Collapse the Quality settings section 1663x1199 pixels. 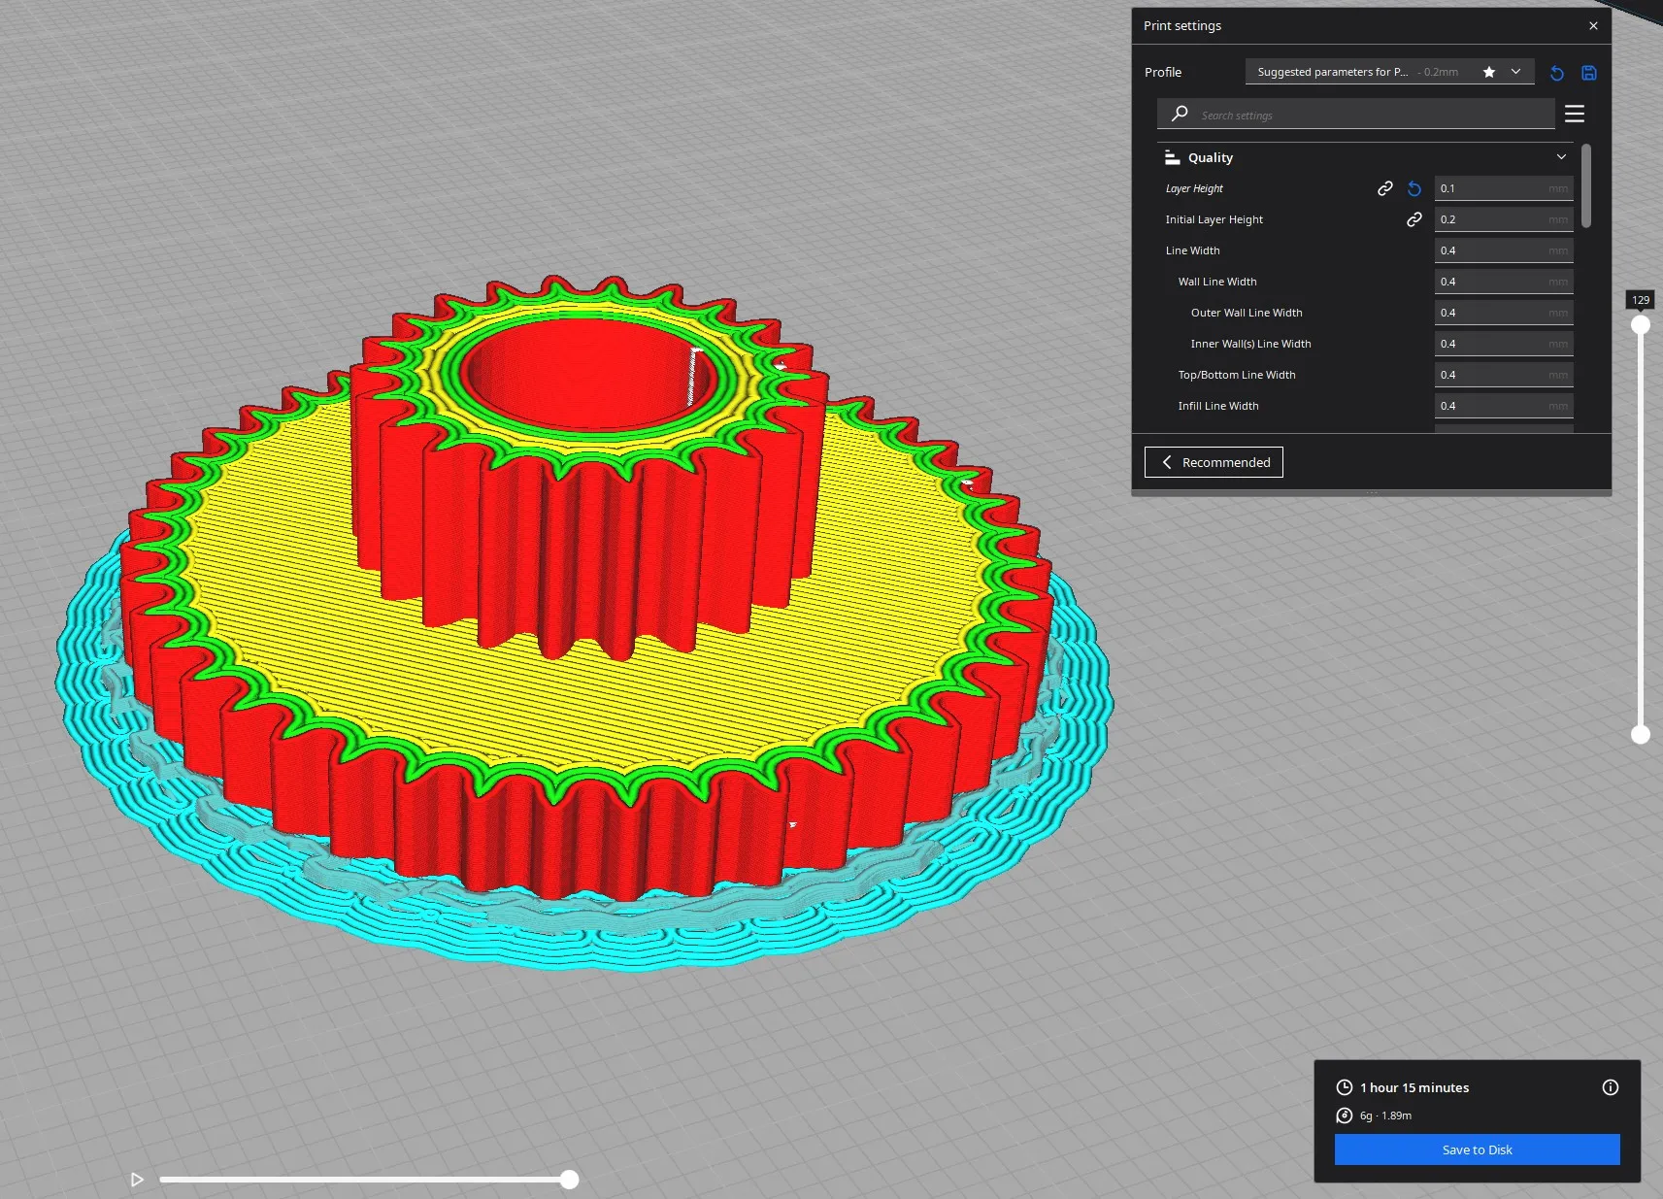click(1561, 157)
